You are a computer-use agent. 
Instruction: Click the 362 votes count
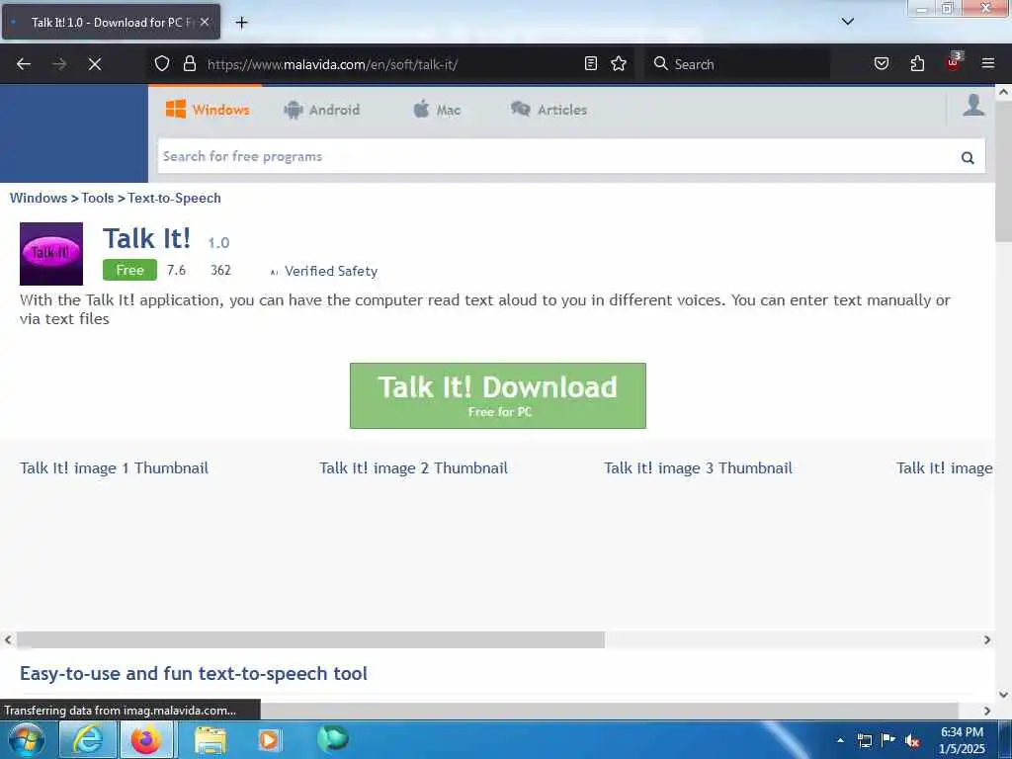(220, 271)
